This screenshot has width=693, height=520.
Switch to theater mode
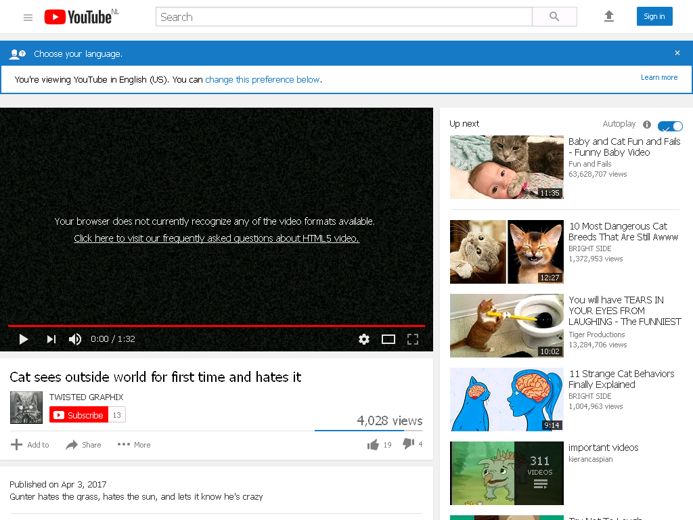[388, 339]
